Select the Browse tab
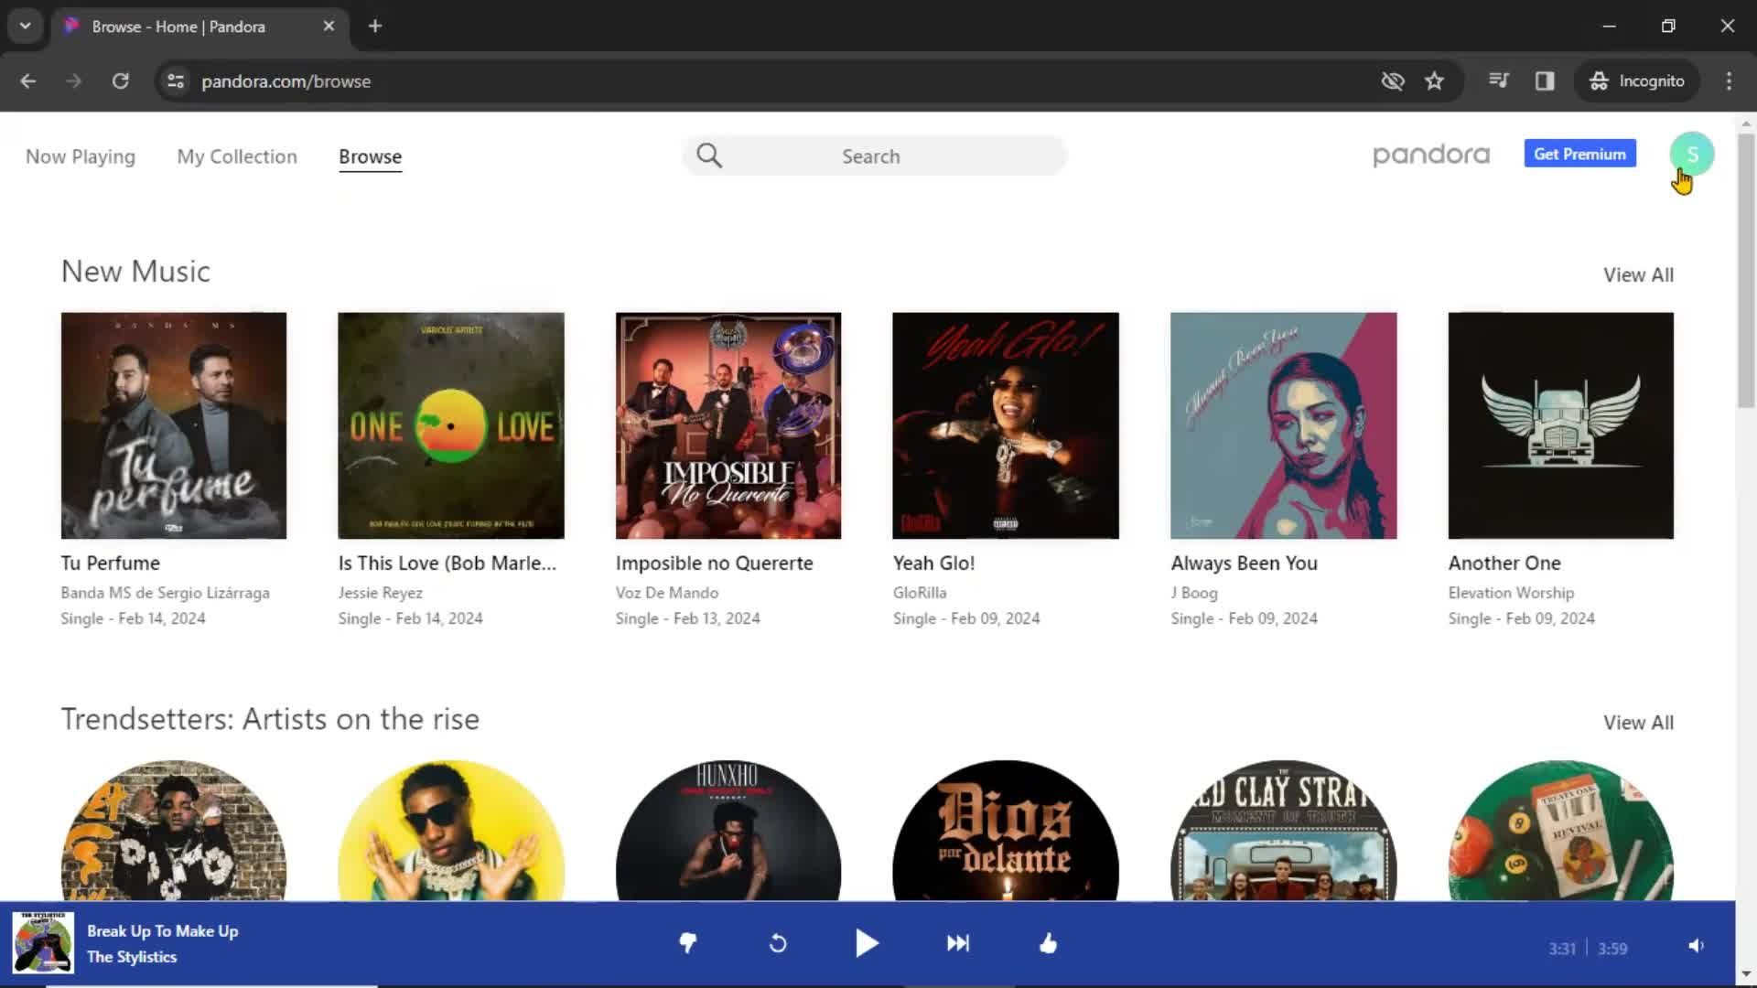This screenshot has height=988, width=1757. 370,156
